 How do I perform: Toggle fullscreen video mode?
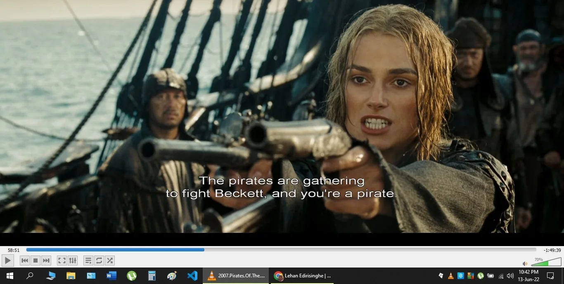coord(62,261)
